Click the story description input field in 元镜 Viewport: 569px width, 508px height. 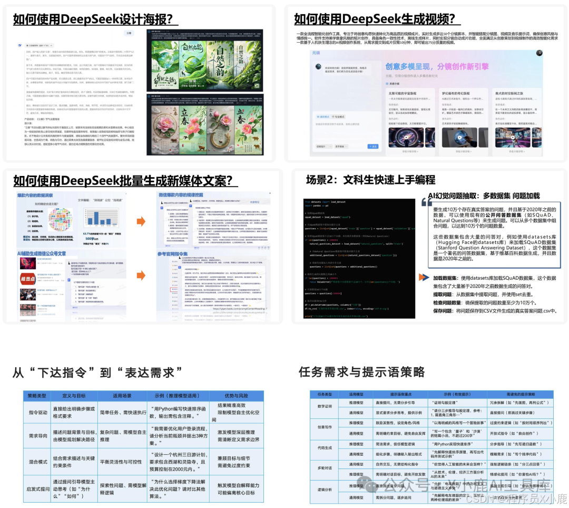pos(347,131)
